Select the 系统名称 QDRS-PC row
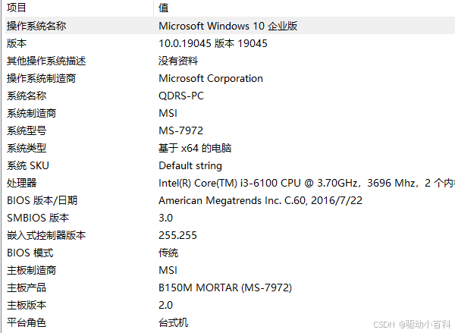The image size is (455, 333). click(230, 96)
